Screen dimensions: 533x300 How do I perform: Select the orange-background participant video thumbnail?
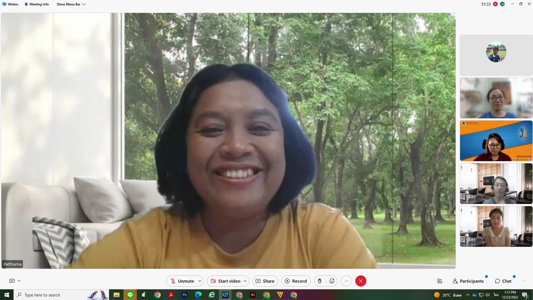pyautogui.click(x=496, y=140)
